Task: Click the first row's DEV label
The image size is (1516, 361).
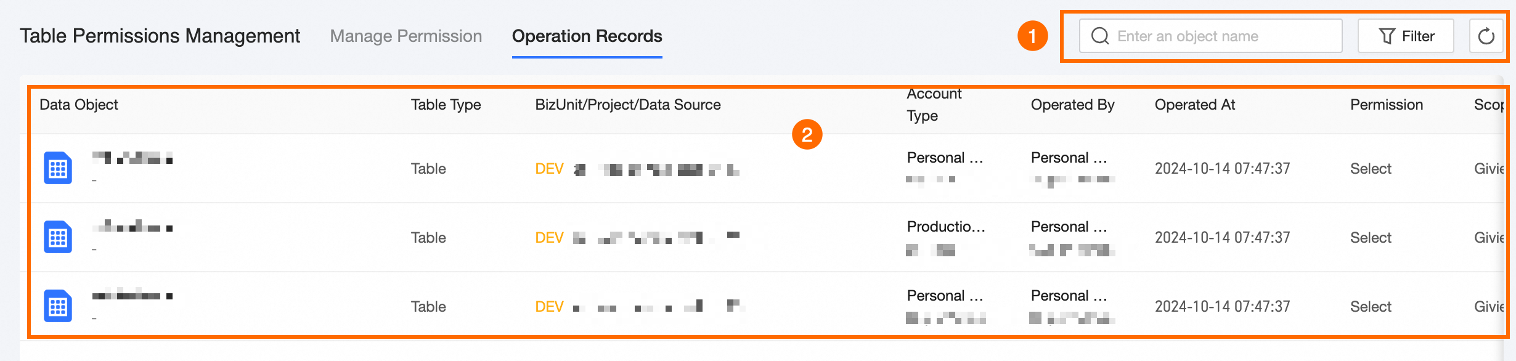Action: click(x=549, y=169)
